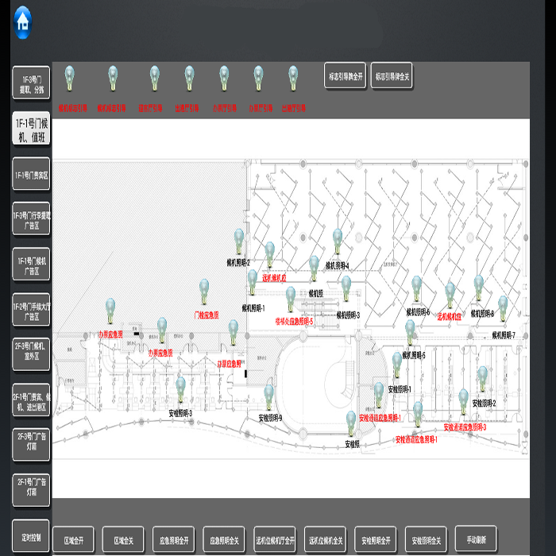The image size is (556, 556).
Task: Open the 1F-3号门提取、分拣 zone
Action: point(31,83)
